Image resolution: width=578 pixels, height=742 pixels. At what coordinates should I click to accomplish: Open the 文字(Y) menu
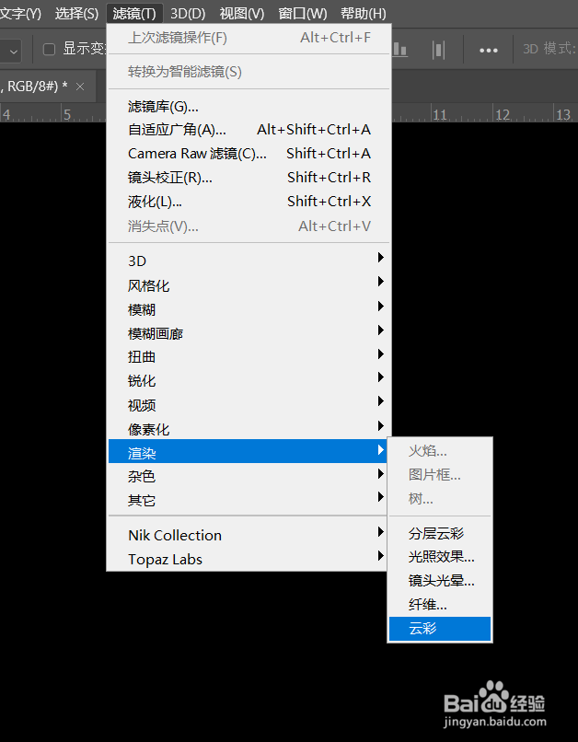click(x=20, y=13)
